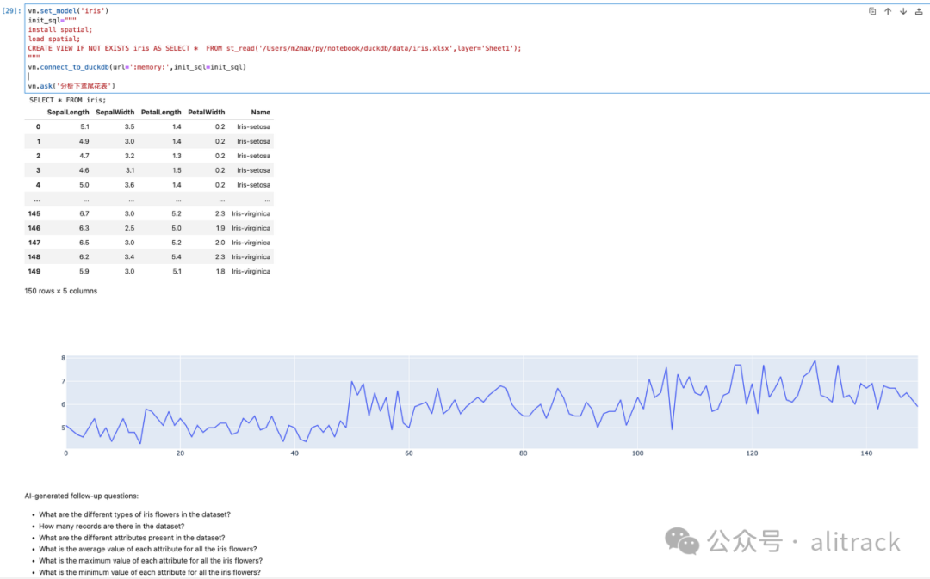Viewport: 930px width, 579px height.
Task: Click the SepalWidth value 3.1 in row 3
Action: (x=130, y=170)
